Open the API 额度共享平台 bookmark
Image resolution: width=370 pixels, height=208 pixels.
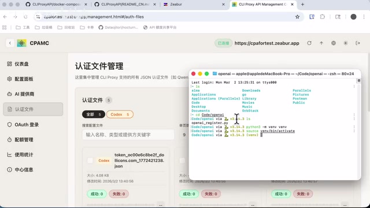pos(160,27)
